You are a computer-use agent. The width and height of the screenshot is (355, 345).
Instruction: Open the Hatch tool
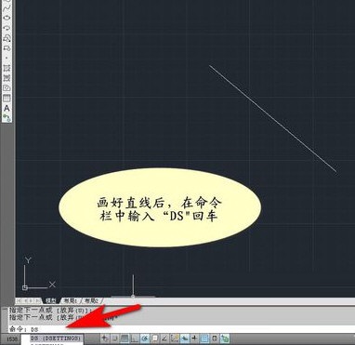(7, 68)
